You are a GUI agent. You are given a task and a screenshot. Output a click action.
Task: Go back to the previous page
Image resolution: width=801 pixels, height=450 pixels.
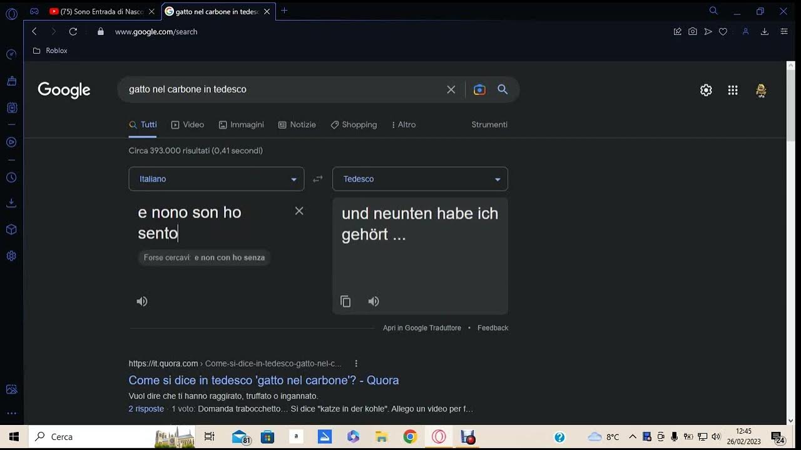click(34, 31)
